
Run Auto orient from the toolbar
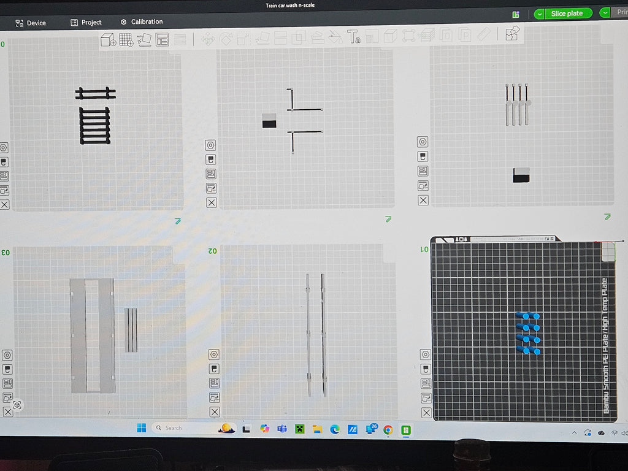click(144, 40)
